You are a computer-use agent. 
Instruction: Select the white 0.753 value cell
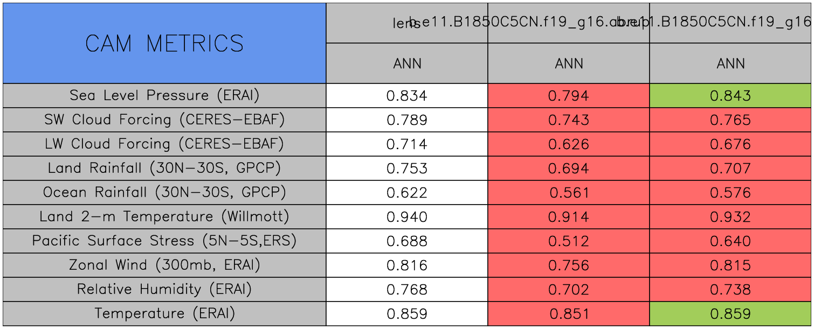click(407, 169)
